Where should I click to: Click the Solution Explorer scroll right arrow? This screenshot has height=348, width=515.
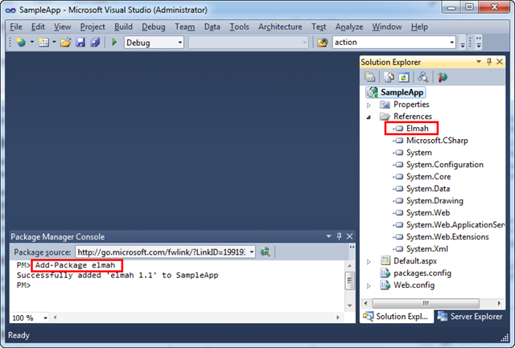[499, 303]
